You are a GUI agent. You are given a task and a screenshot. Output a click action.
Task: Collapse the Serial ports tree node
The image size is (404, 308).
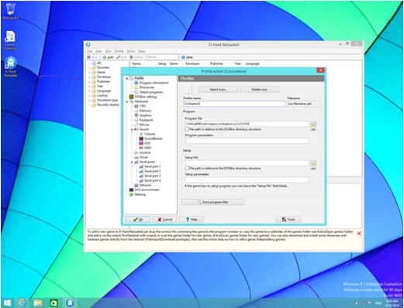[132, 163]
